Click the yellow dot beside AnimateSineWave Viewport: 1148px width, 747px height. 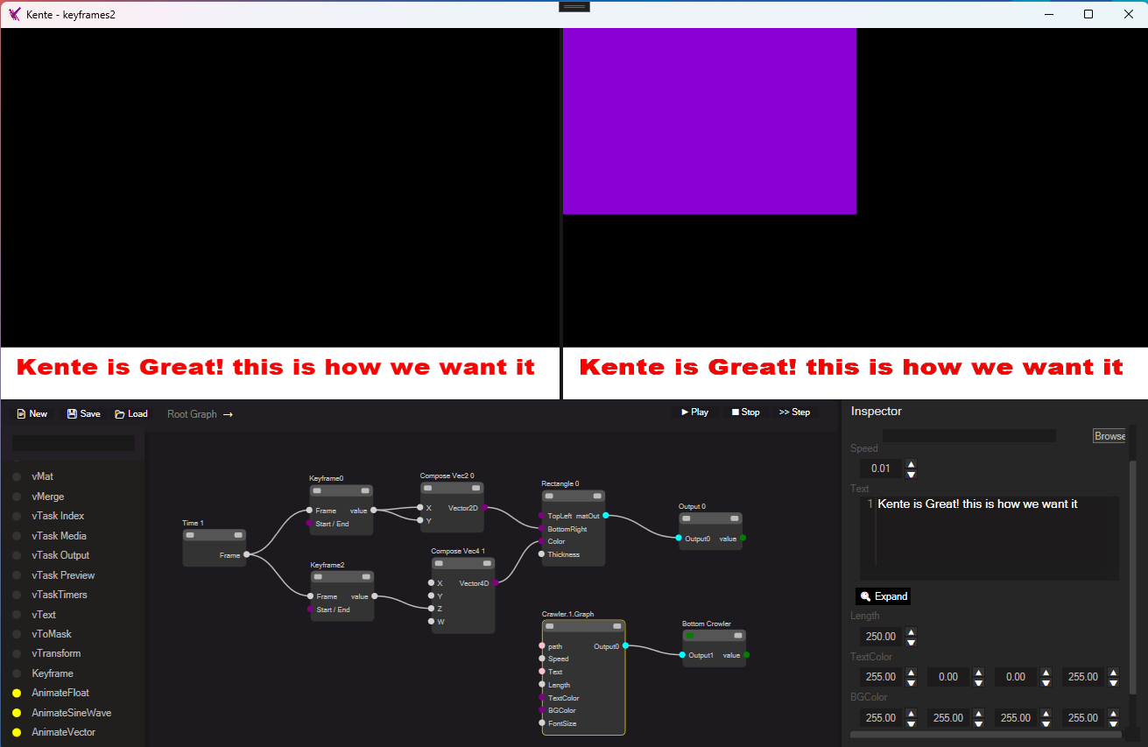[17, 713]
